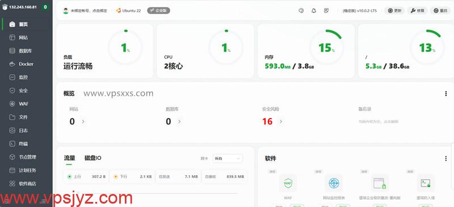Viewport: 454px width, 207px height.
Task: Click the 节点管理 cube icon in sidebar
Action: click(12, 157)
